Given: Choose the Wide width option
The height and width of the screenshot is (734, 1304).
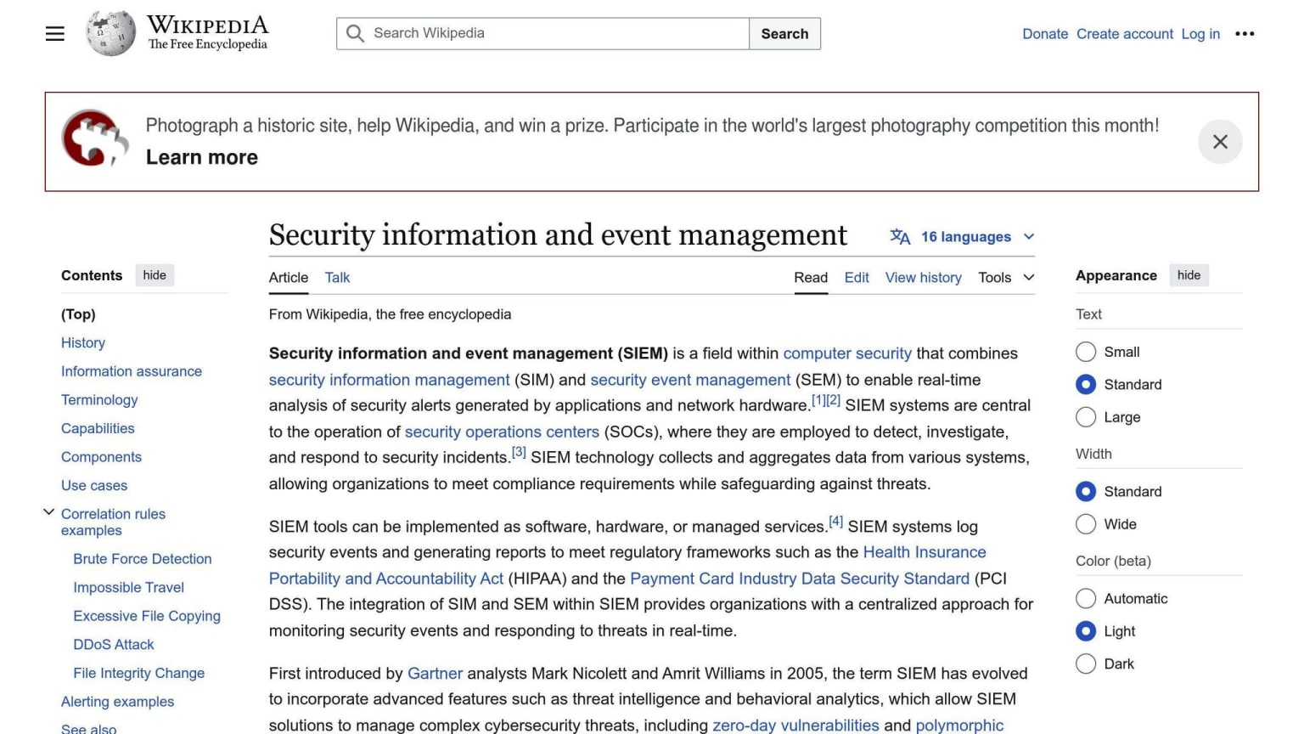Looking at the screenshot, I should (1086, 524).
